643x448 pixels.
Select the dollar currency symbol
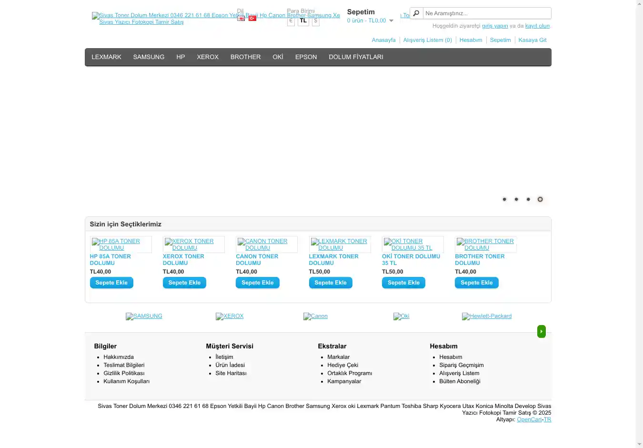315,21
